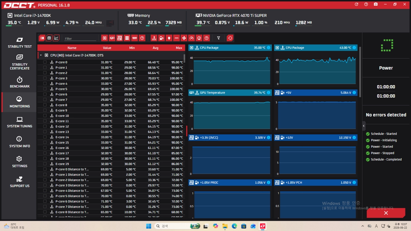Image resolution: width=411 pixels, height=231 pixels.
Task: Open File Explorer from the taskbar
Action: 225,226
